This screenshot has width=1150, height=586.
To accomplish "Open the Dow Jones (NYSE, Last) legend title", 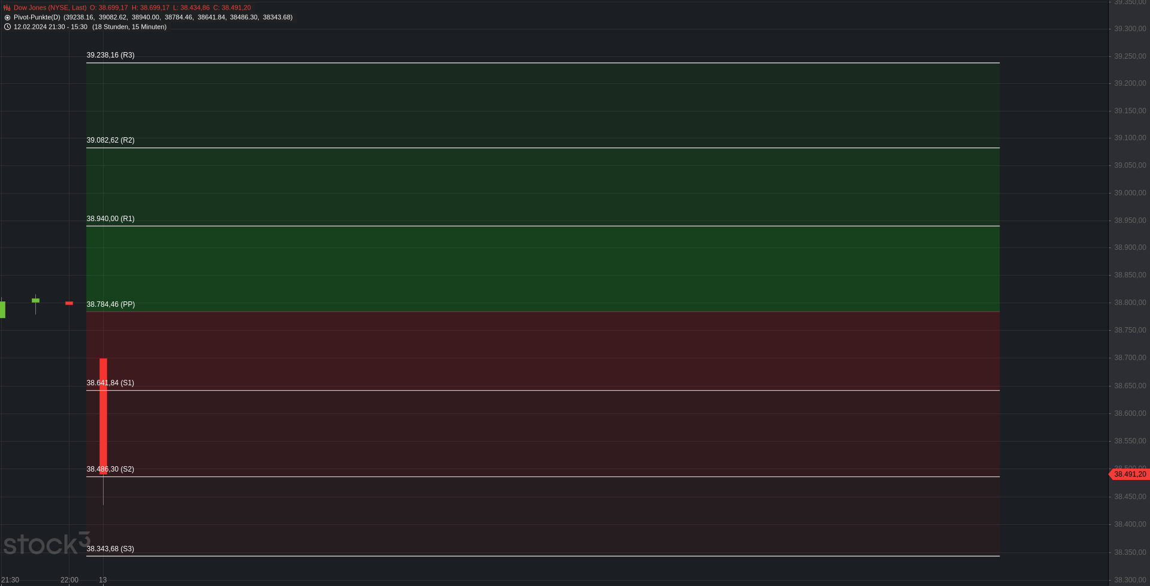I will [50, 8].
